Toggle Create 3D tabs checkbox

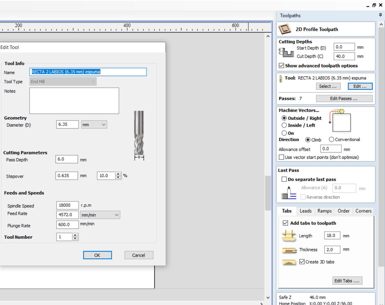302,261
